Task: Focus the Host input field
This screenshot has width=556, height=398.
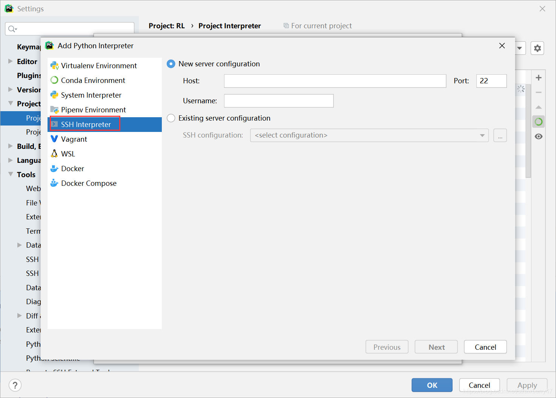Action: [x=335, y=81]
